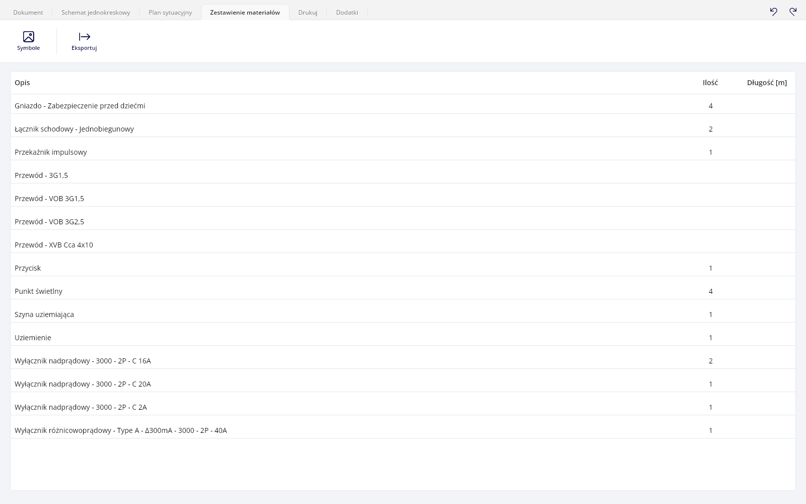Image resolution: width=806 pixels, height=504 pixels.
Task: Click quantity 4 for Gniazdo row
Action: pyautogui.click(x=711, y=106)
